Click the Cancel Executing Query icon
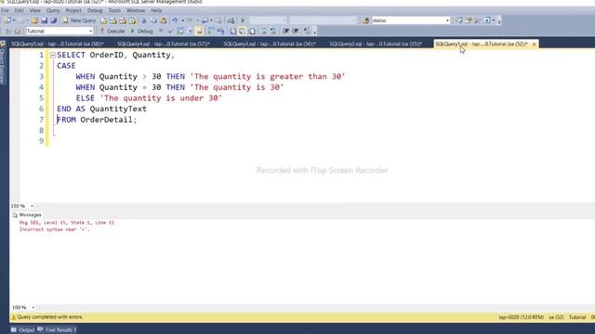Screen dimensions: 595x334 click(x=161, y=31)
